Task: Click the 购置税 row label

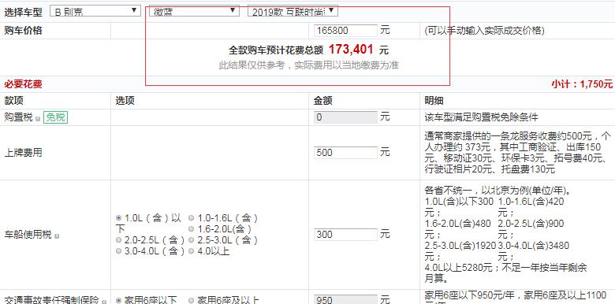Action: [x=18, y=117]
